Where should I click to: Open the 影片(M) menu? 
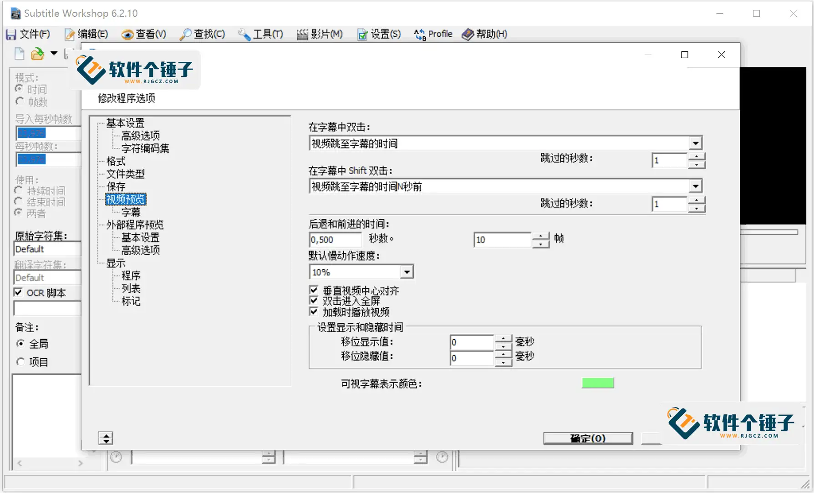tap(320, 34)
